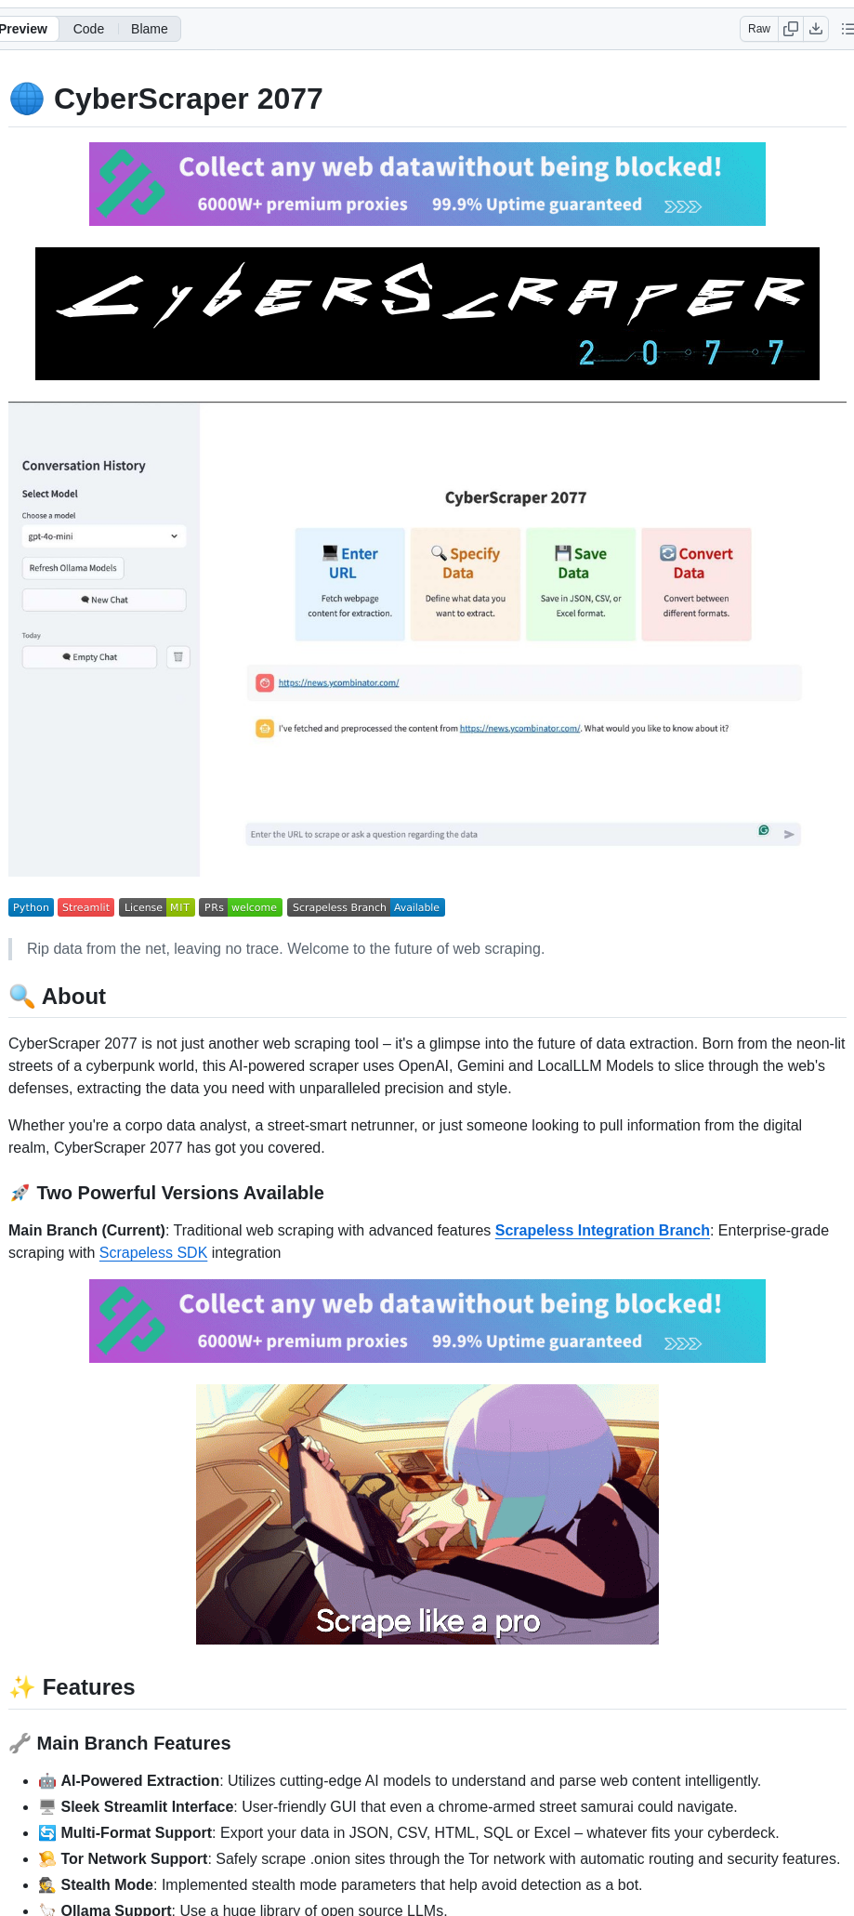Open the Scrapeless Integration Branch link
Viewport: 854px width, 1916px height.
(x=602, y=1230)
